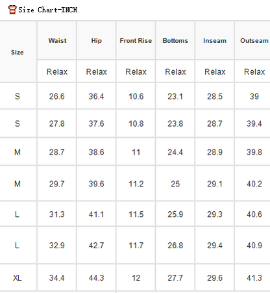Click the red shirt icon beside Size Chart
This screenshot has width=270, height=293.
click(12, 10)
